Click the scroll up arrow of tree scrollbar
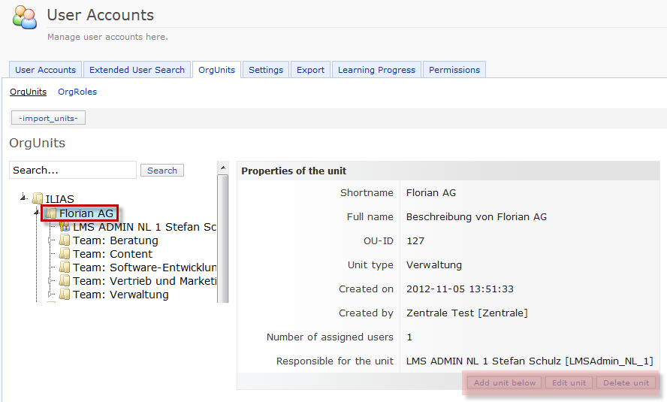Screen dimensions: 667x402 (222, 166)
